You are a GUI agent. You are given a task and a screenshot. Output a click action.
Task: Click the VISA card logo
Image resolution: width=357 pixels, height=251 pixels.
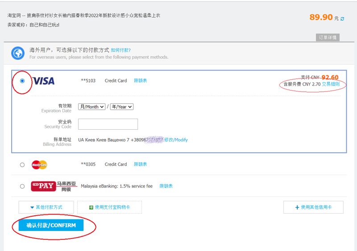click(43, 81)
